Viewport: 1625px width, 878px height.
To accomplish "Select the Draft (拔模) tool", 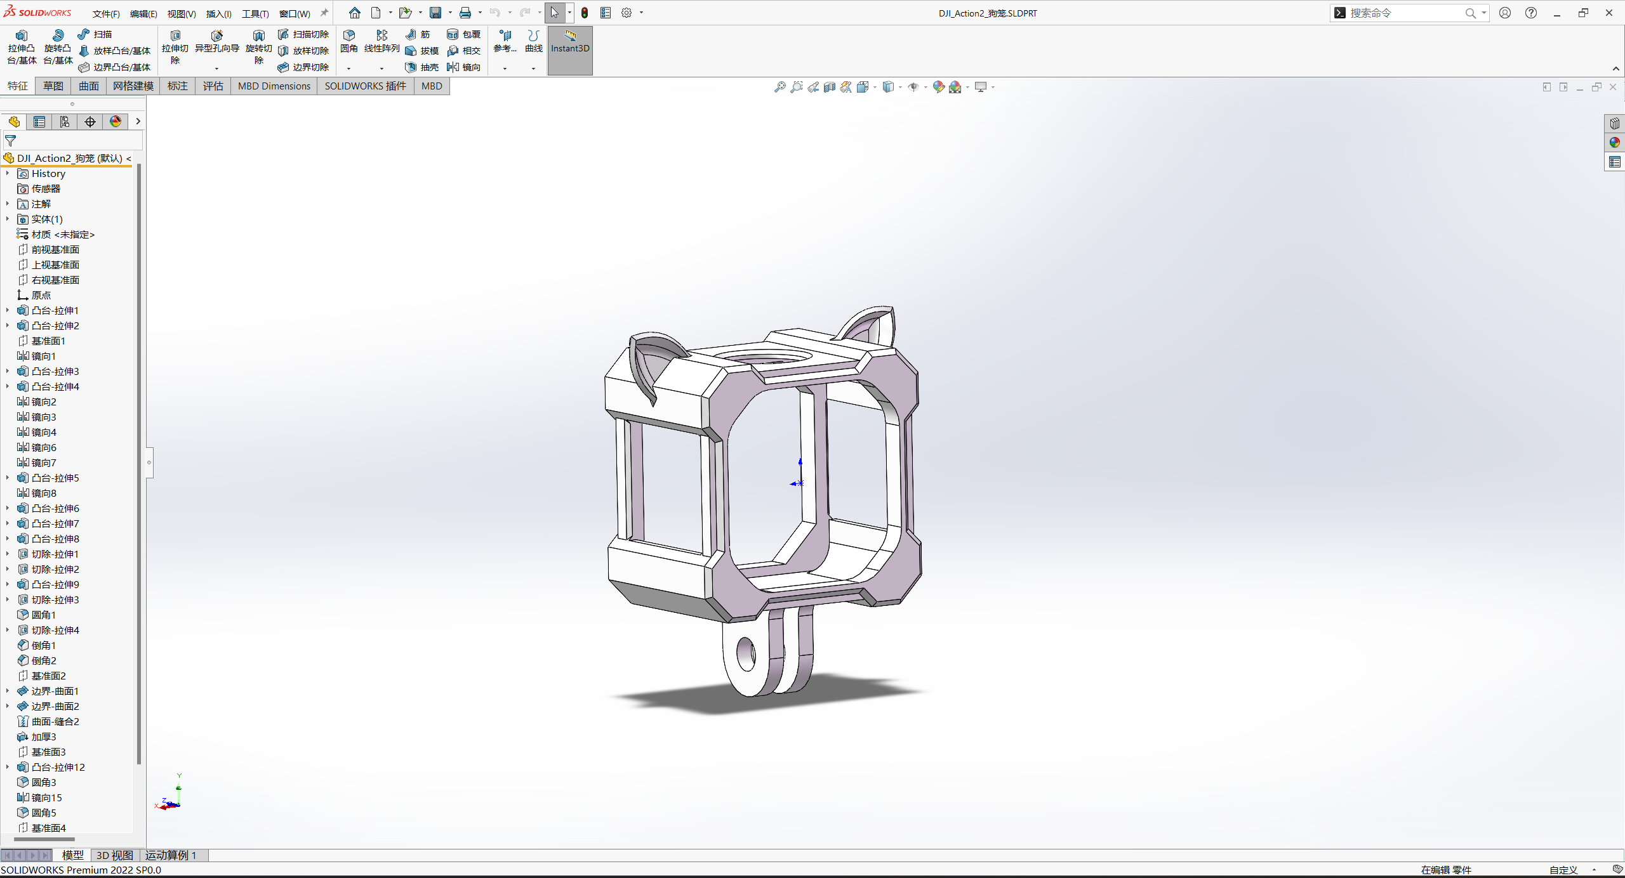I will point(422,51).
